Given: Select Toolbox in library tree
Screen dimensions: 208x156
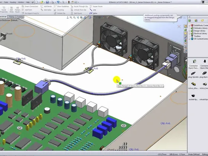Looking at the screenshot, I should click(196, 36).
